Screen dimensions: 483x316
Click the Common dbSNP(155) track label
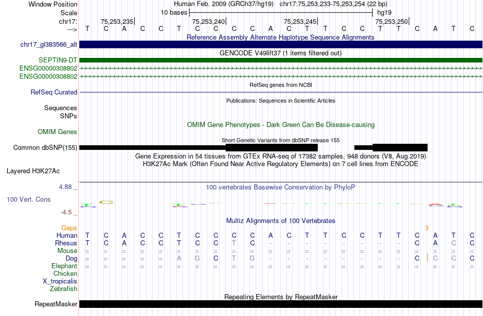tap(45, 148)
